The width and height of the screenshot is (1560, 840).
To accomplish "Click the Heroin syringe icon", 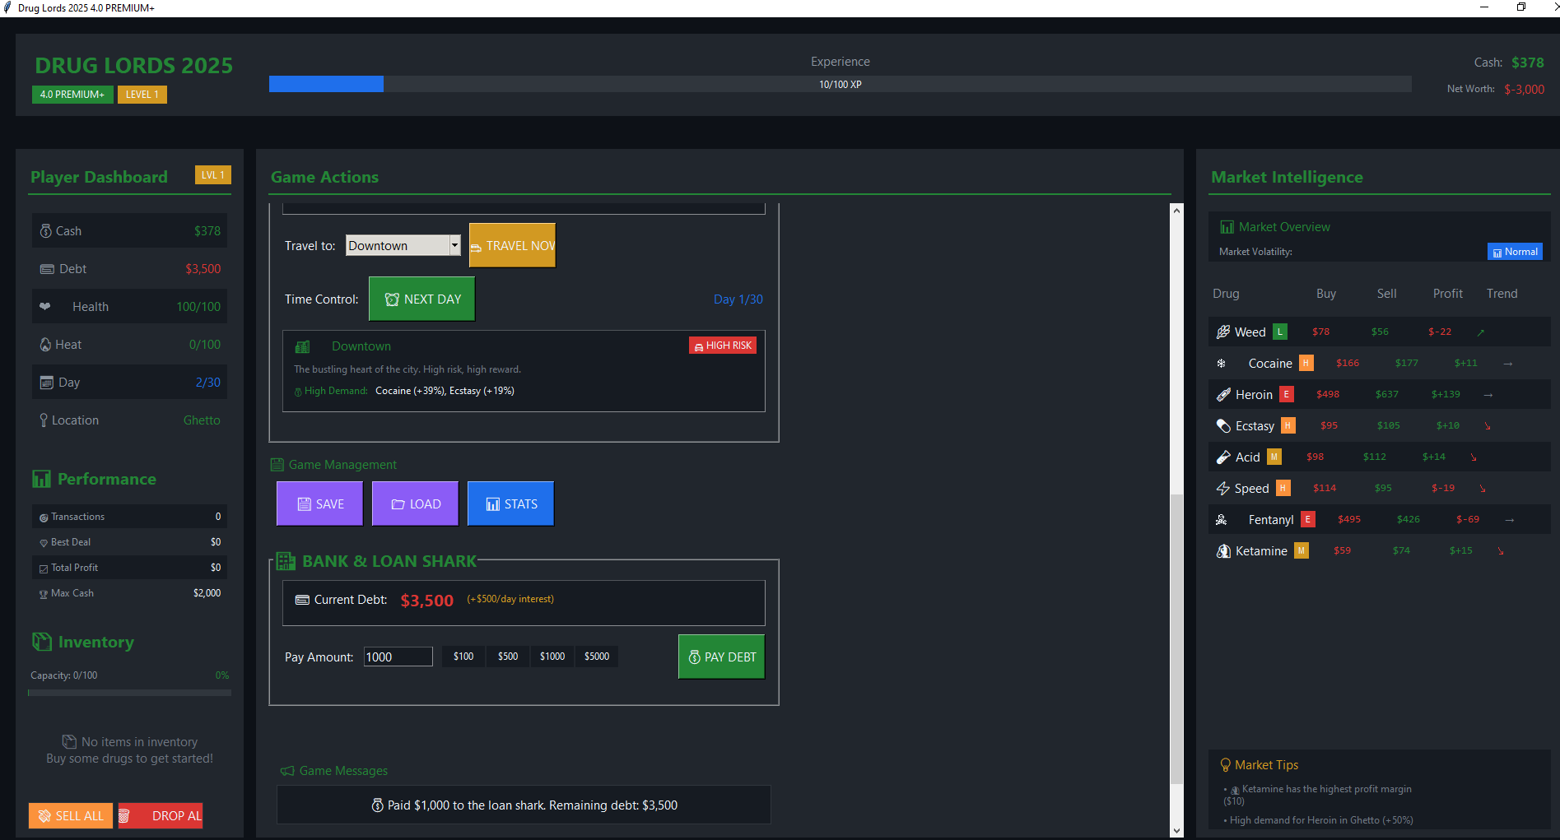I will (1224, 395).
